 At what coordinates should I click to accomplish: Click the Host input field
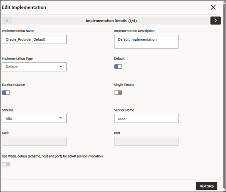34,141
